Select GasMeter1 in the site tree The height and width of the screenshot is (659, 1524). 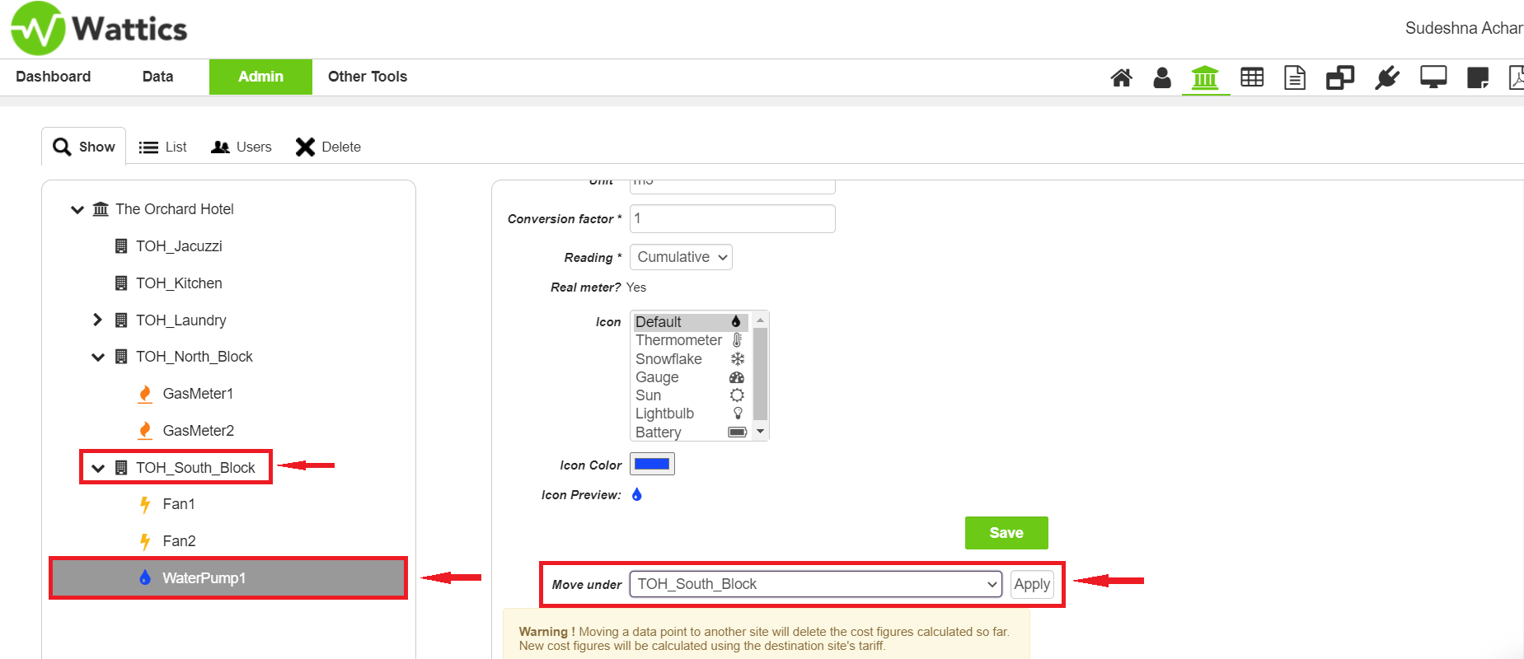(x=198, y=394)
